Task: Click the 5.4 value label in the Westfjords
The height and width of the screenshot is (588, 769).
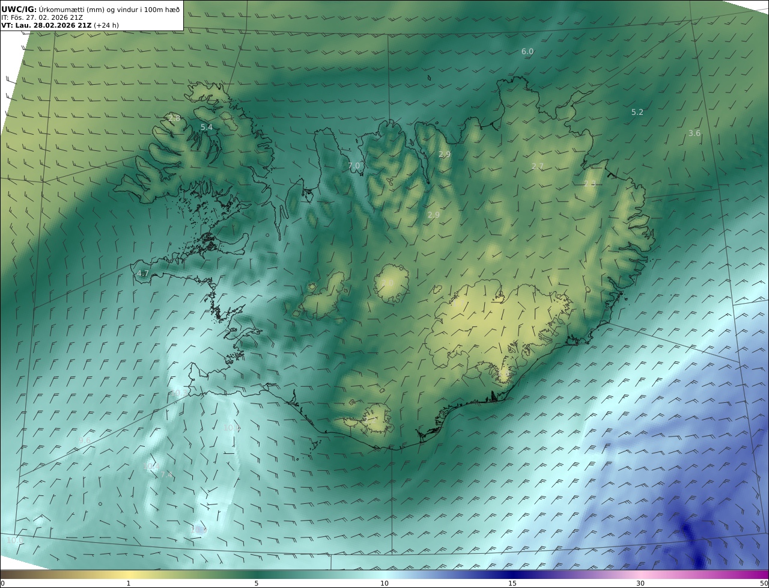Action: click(207, 127)
